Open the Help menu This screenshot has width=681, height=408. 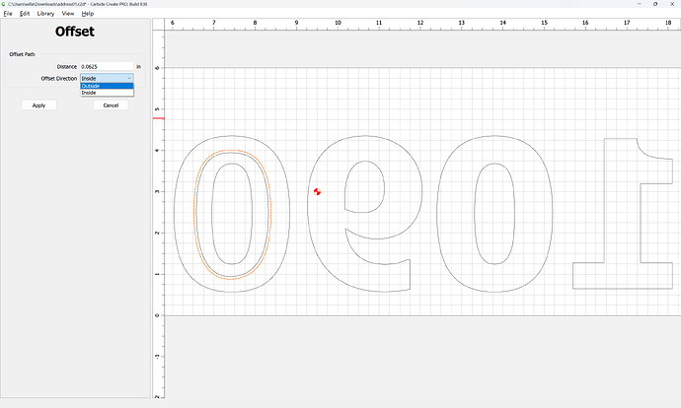pyautogui.click(x=88, y=14)
